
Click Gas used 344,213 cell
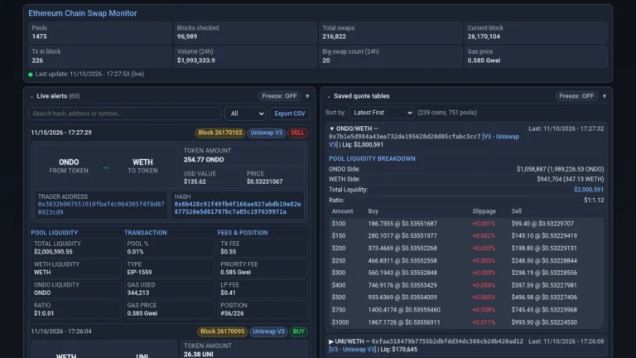tap(169, 288)
